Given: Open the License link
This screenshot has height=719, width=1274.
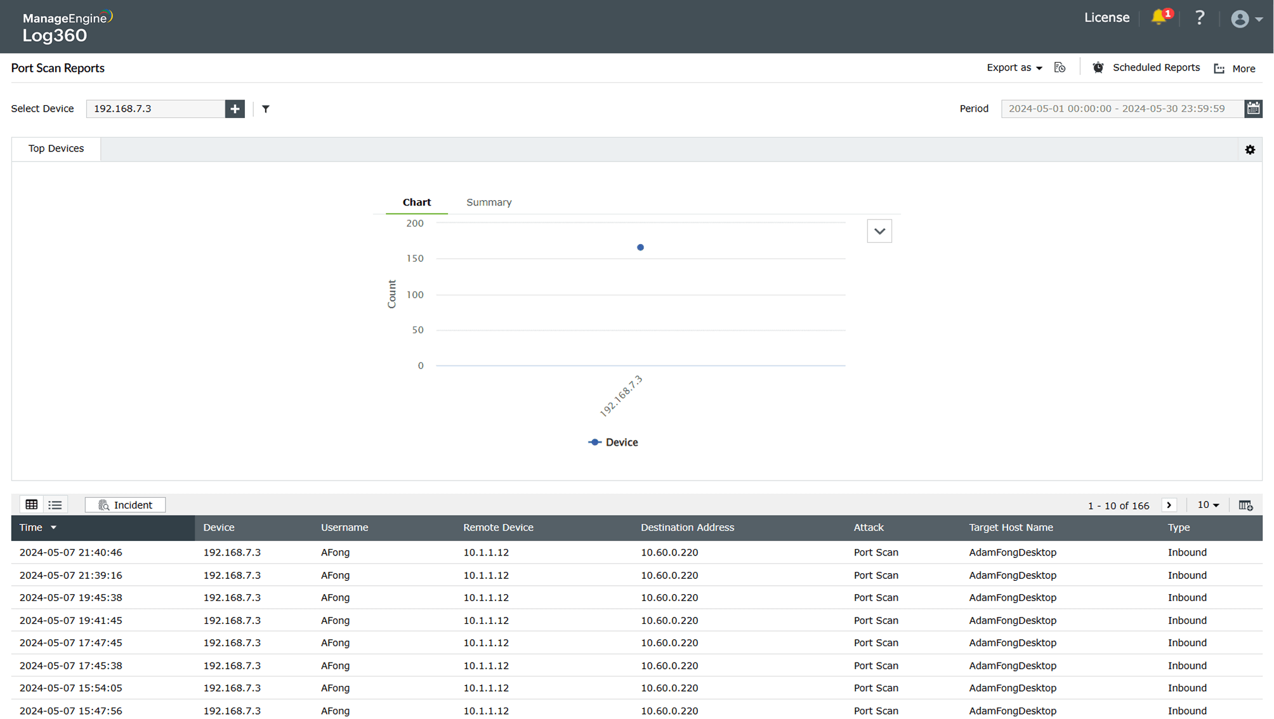Looking at the screenshot, I should [1107, 18].
